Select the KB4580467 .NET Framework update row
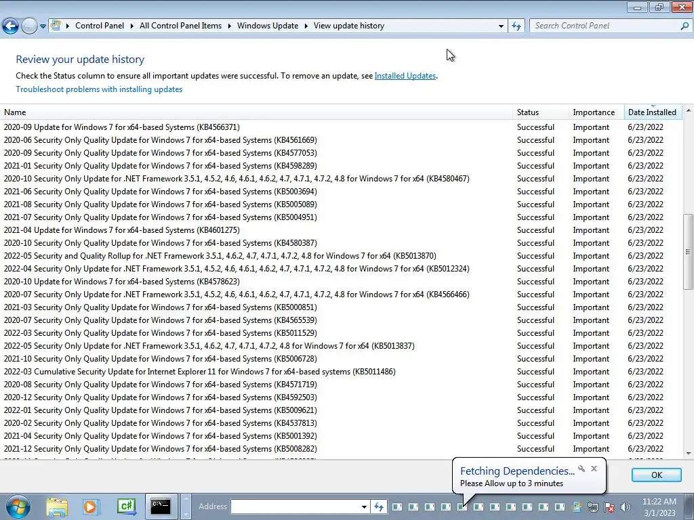 341,178
